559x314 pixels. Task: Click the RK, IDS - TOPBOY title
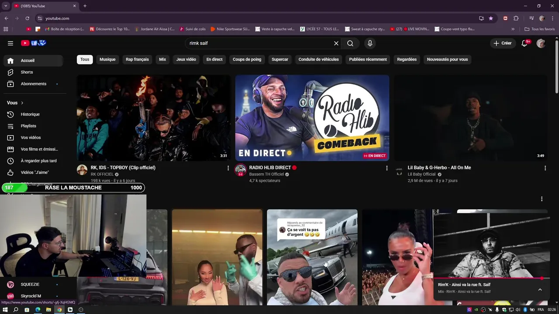pos(123,167)
